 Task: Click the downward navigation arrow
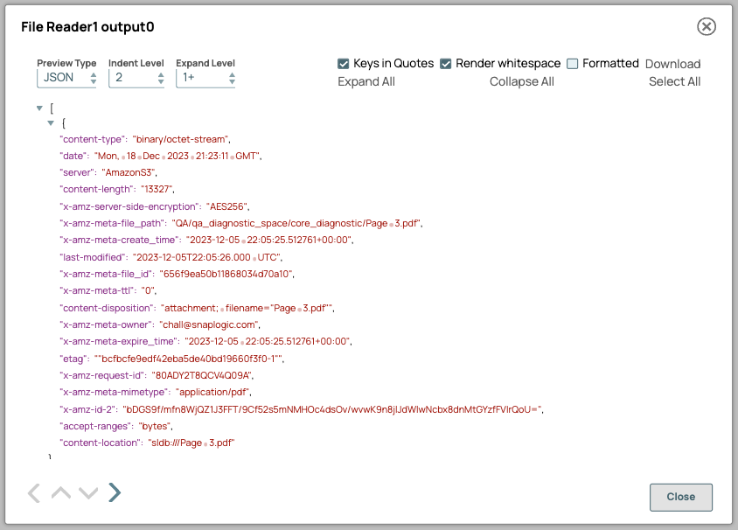87,492
